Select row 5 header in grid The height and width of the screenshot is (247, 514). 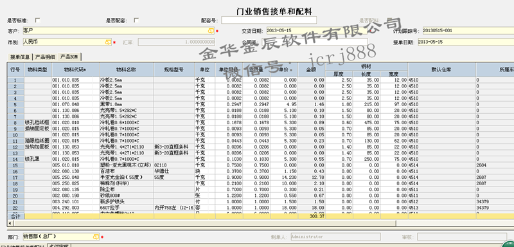point(15,104)
